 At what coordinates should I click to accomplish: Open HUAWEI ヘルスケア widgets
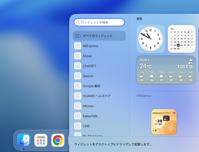point(99,96)
